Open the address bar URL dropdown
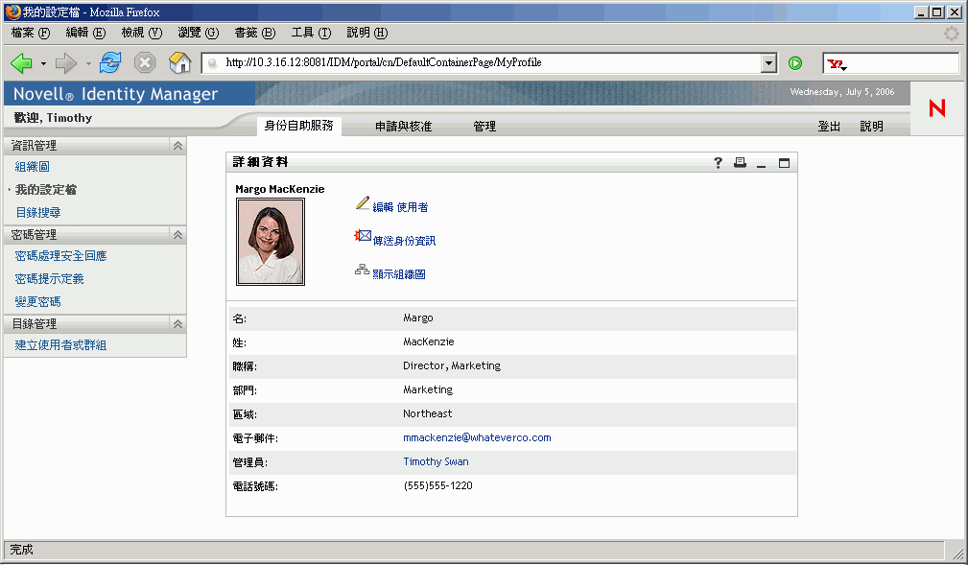The image size is (968, 565). click(768, 63)
